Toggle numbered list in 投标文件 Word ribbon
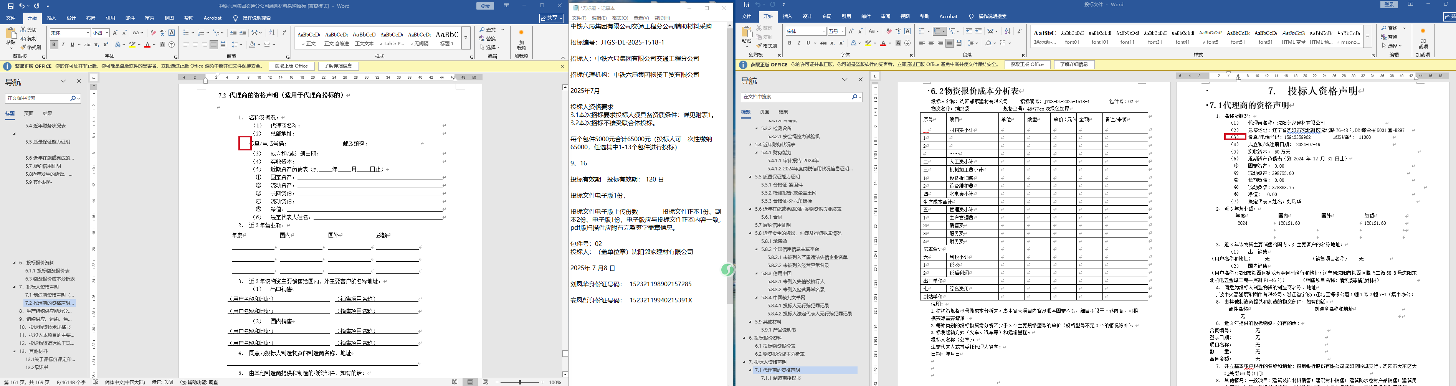 tap(939, 31)
